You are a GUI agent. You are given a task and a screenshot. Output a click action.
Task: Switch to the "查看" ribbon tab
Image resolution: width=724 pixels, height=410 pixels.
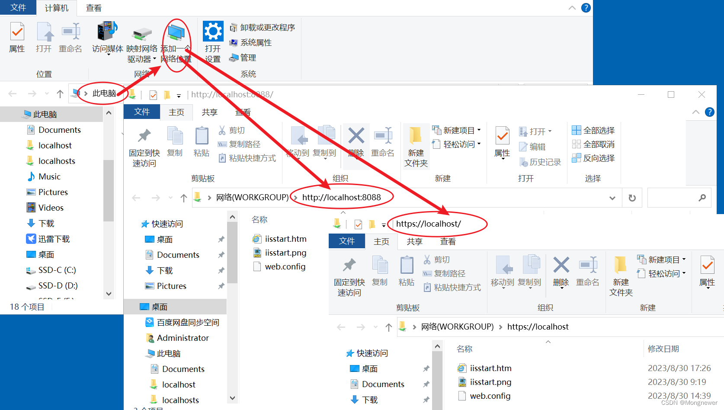[243, 112]
